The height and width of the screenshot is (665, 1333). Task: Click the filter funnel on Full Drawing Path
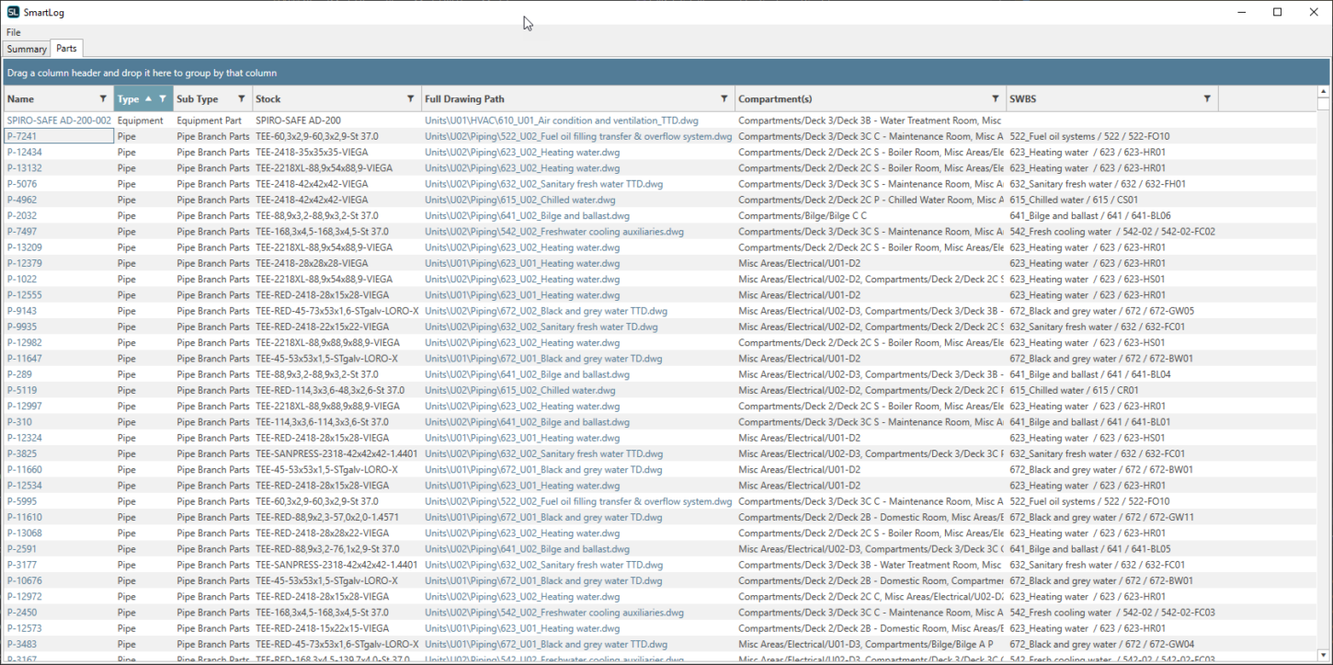724,98
